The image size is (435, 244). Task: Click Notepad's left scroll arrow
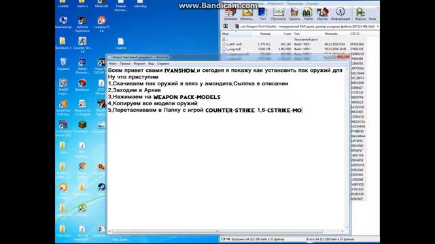point(110,231)
